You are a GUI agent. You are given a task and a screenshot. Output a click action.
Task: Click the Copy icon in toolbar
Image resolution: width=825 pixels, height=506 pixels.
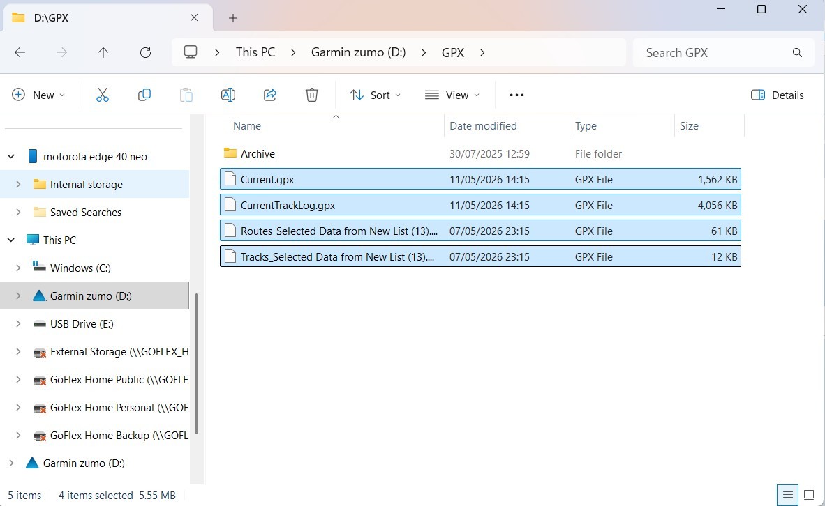144,95
